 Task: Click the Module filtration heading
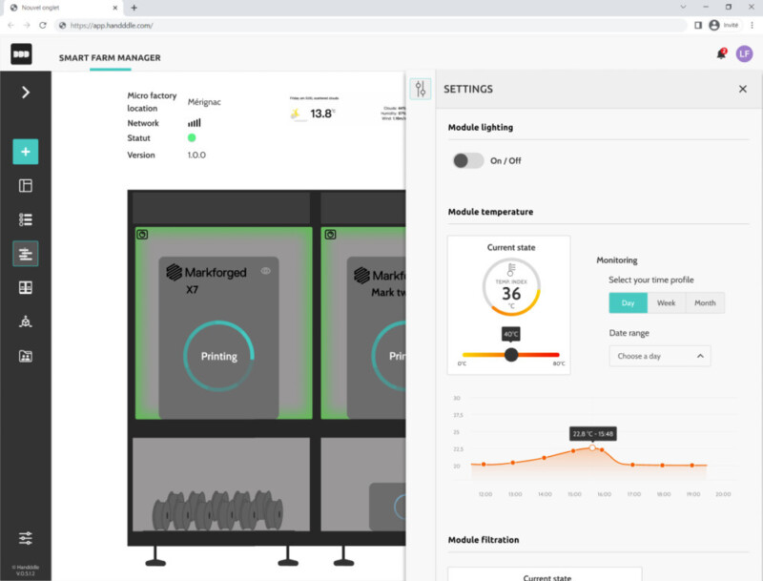point(484,540)
